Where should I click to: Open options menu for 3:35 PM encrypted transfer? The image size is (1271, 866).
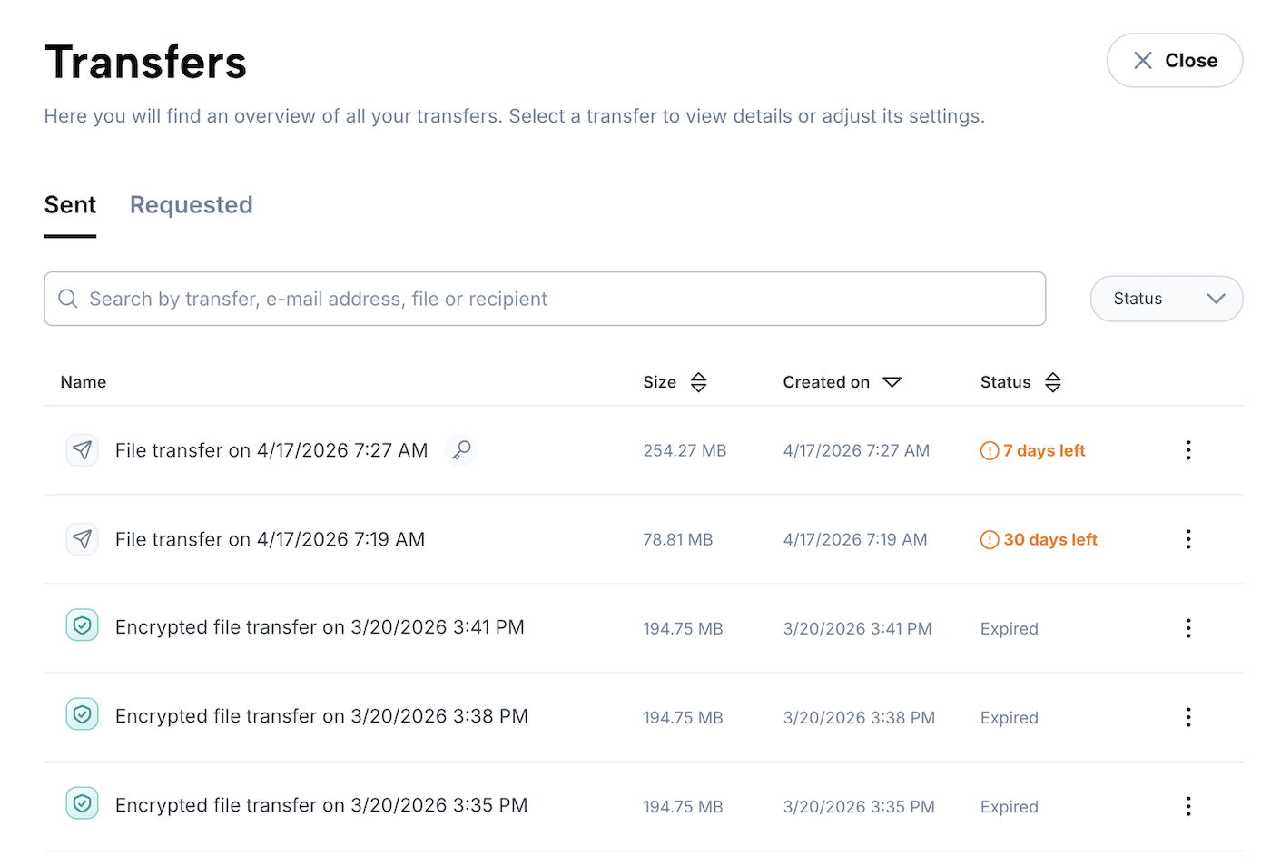click(x=1187, y=806)
